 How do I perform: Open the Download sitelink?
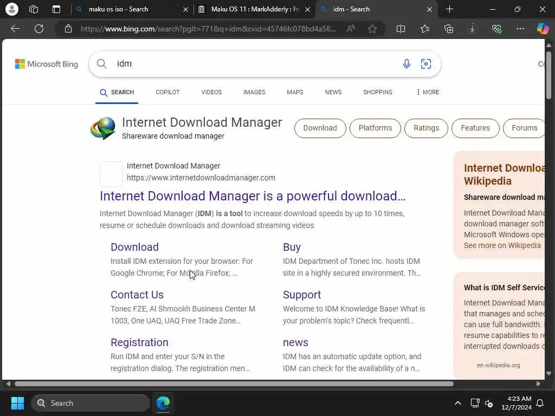[134, 247]
